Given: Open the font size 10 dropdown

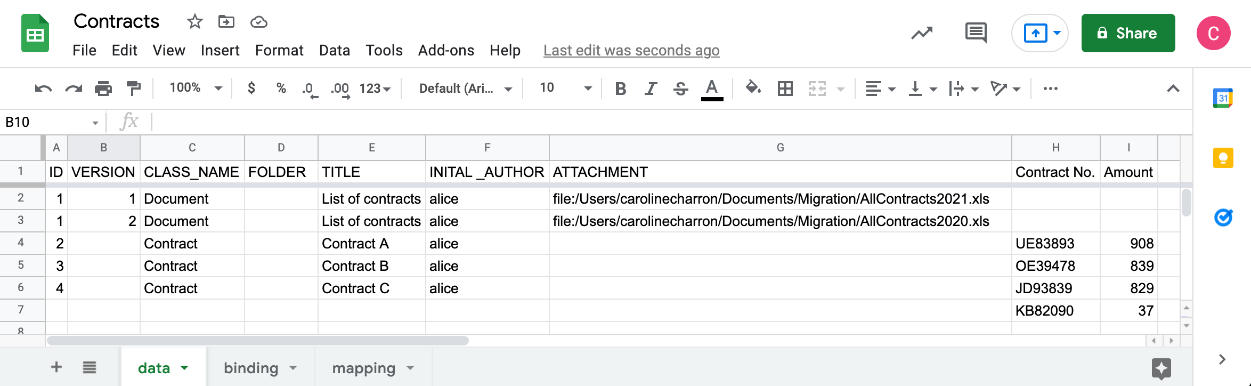Looking at the screenshot, I should (565, 88).
